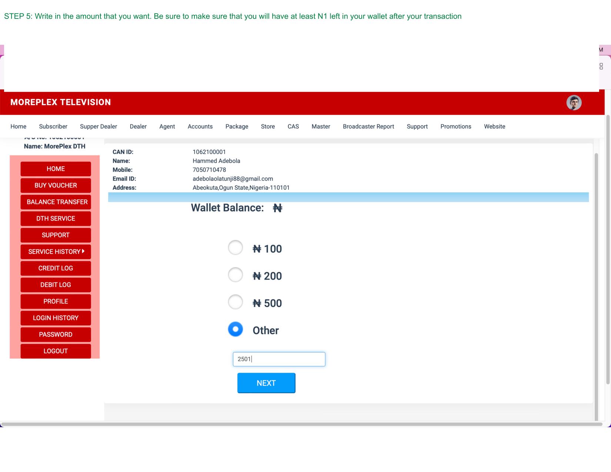Click CAN ID value 1062100001
The width and height of the screenshot is (611, 472).
pos(209,152)
